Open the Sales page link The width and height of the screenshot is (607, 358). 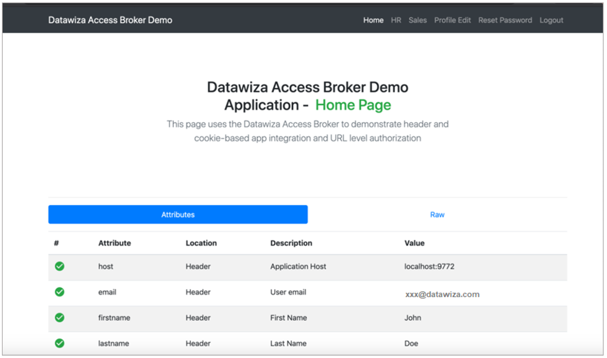click(418, 20)
